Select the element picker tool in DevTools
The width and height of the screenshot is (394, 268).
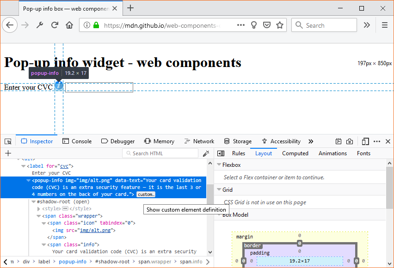(7, 141)
